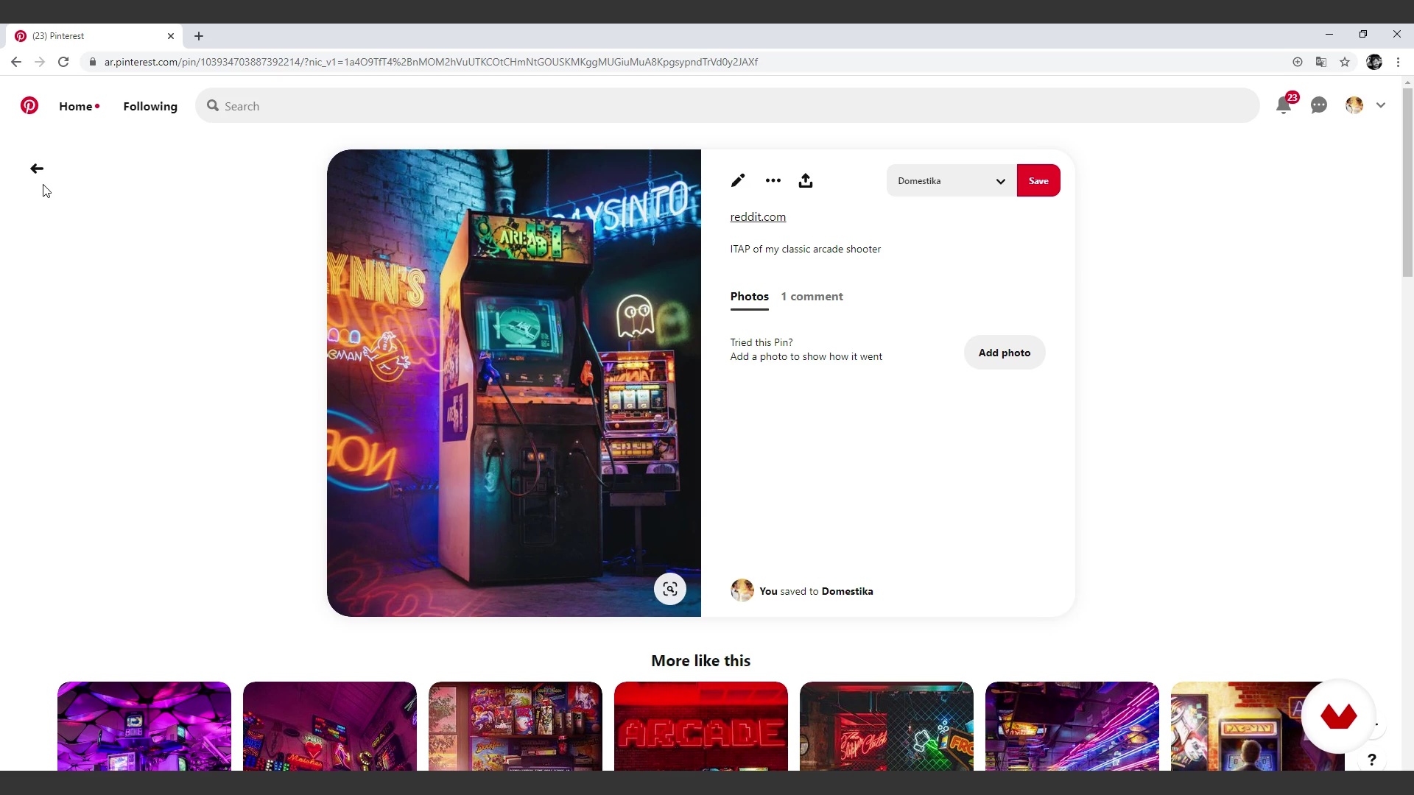
Task: Open the translate page icon
Action: click(x=1321, y=62)
